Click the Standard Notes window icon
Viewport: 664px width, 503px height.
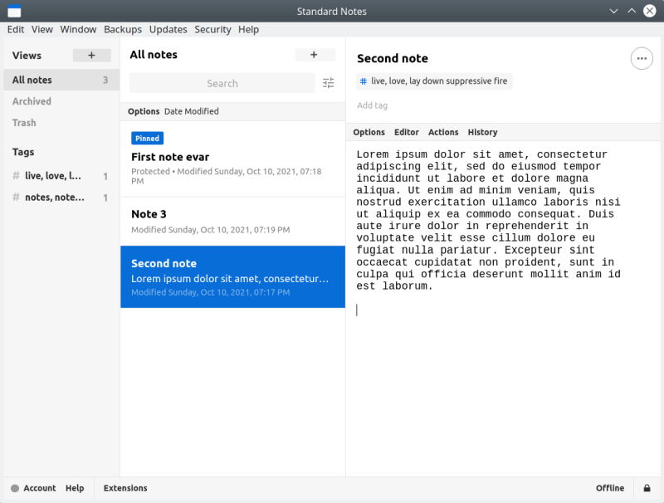(x=13, y=12)
